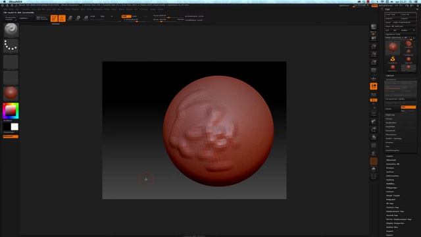Toggle the Floor grid icon
The height and width of the screenshot is (237, 421).
(x=374, y=78)
